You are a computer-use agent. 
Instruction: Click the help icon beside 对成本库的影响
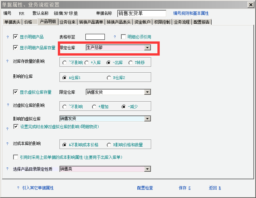pyautogui.click(x=8, y=144)
